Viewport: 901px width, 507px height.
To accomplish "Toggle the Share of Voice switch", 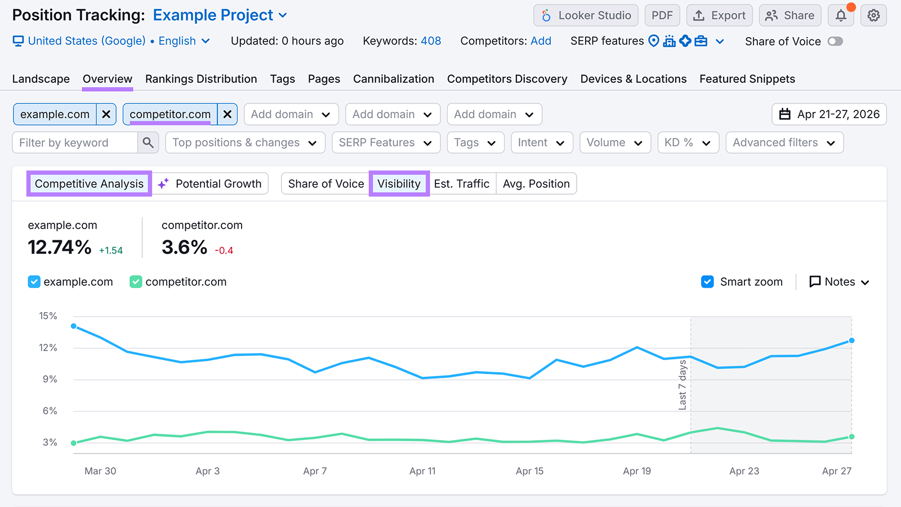I will (x=835, y=42).
